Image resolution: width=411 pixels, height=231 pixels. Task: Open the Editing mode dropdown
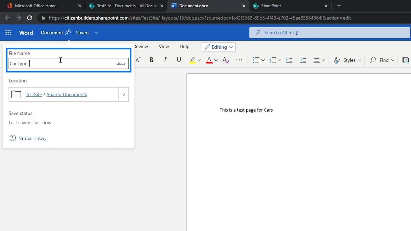219,47
